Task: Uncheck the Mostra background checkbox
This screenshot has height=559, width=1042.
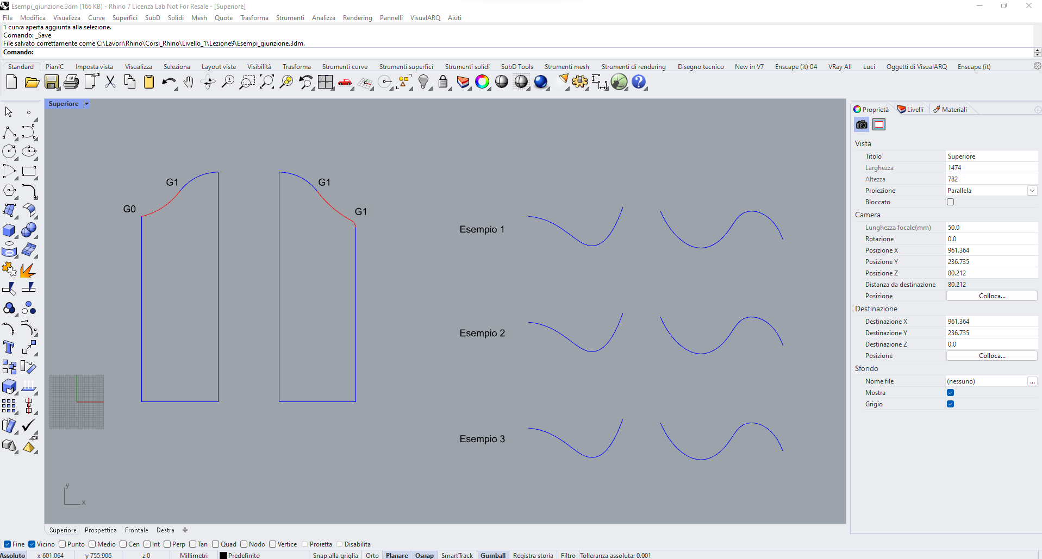Action: [x=950, y=392]
